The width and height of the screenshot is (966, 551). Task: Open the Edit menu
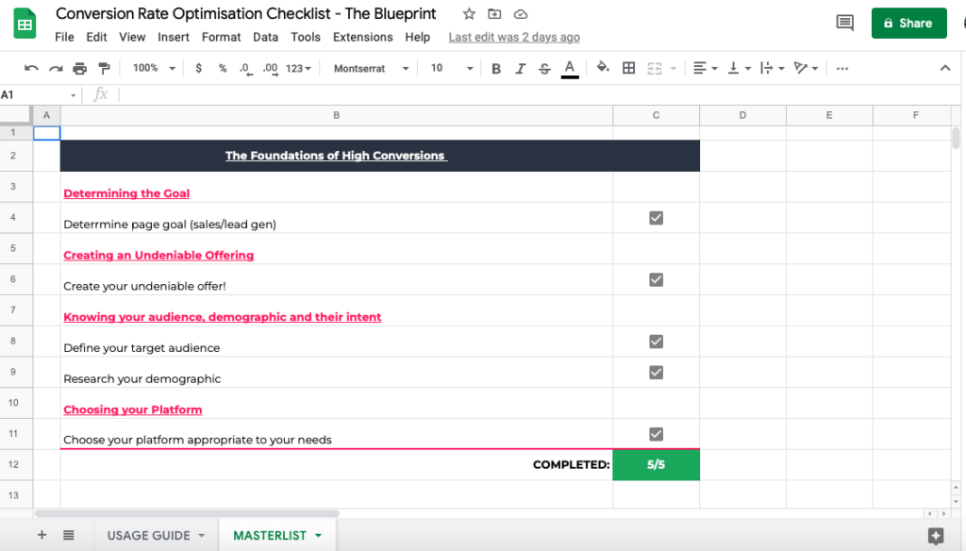[x=97, y=37]
